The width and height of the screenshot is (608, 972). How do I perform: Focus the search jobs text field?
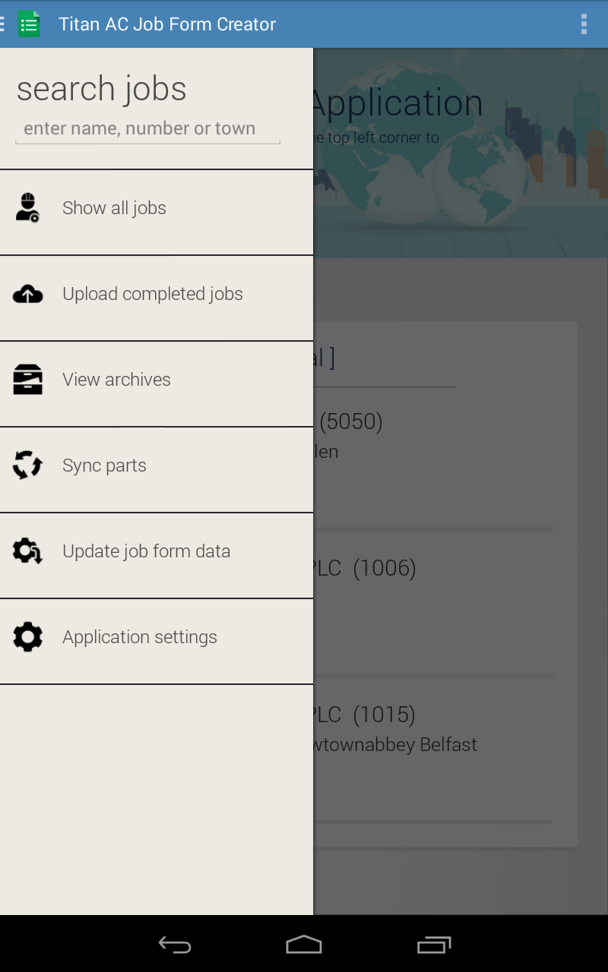click(x=147, y=129)
